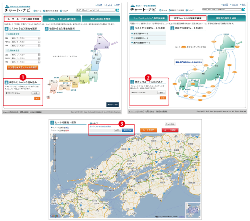Switch to the user-route search tab in the right screenshot

tap(149, 18)
